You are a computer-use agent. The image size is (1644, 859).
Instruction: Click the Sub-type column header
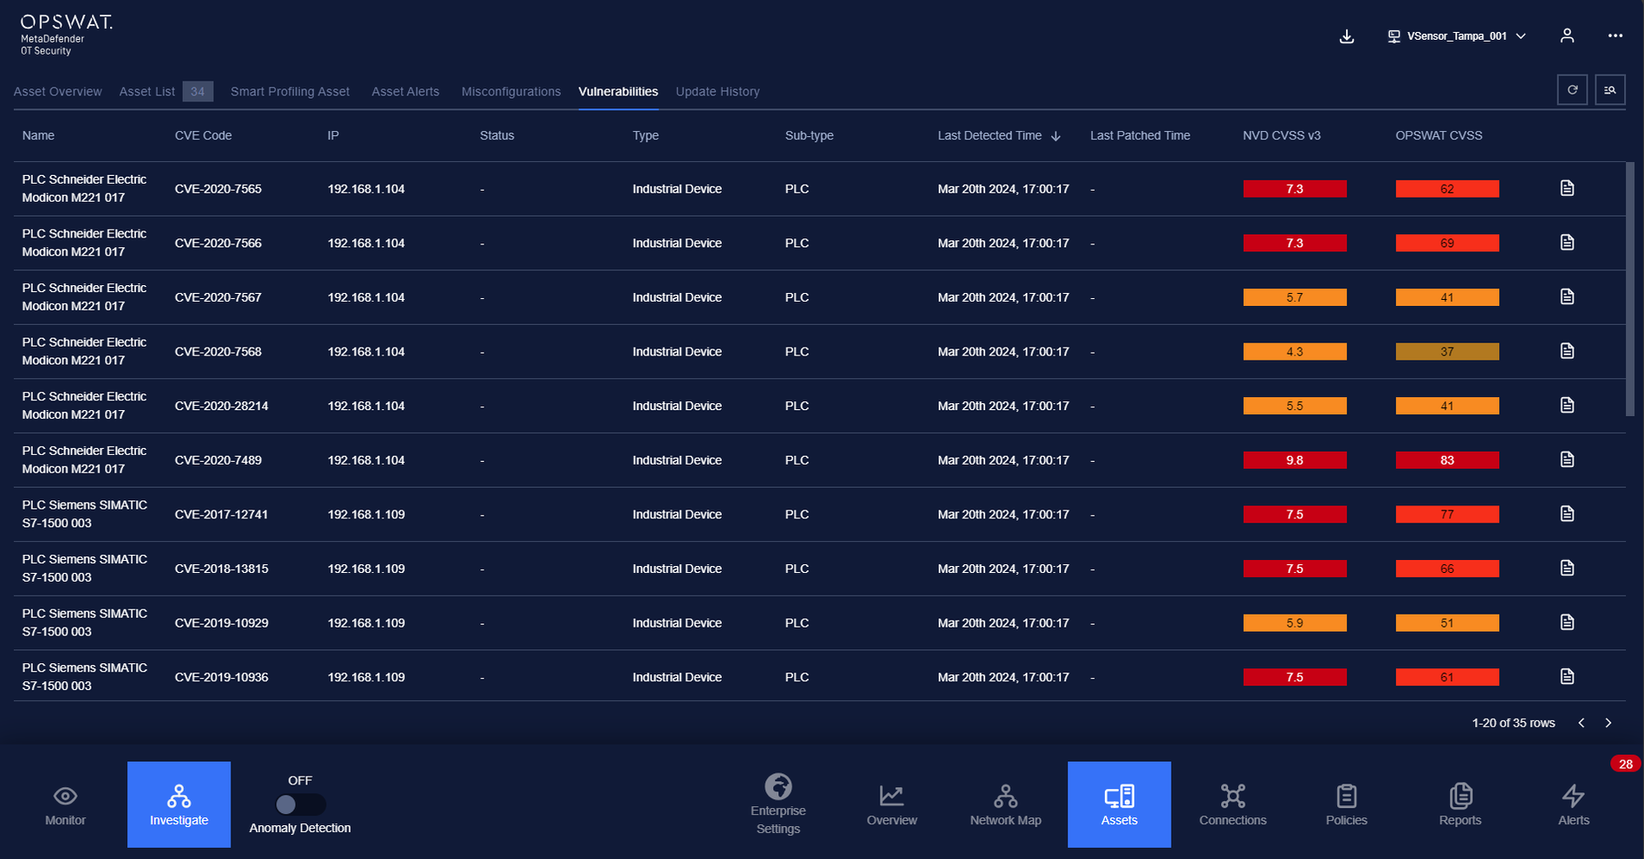pos(809,136)
